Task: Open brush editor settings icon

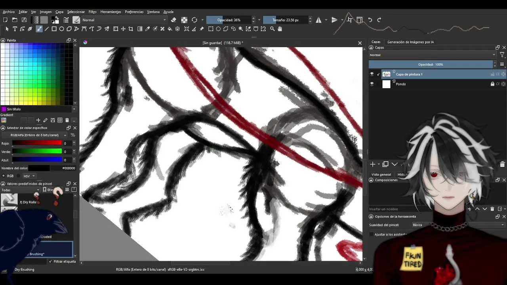Action: [x=66, y=20]
